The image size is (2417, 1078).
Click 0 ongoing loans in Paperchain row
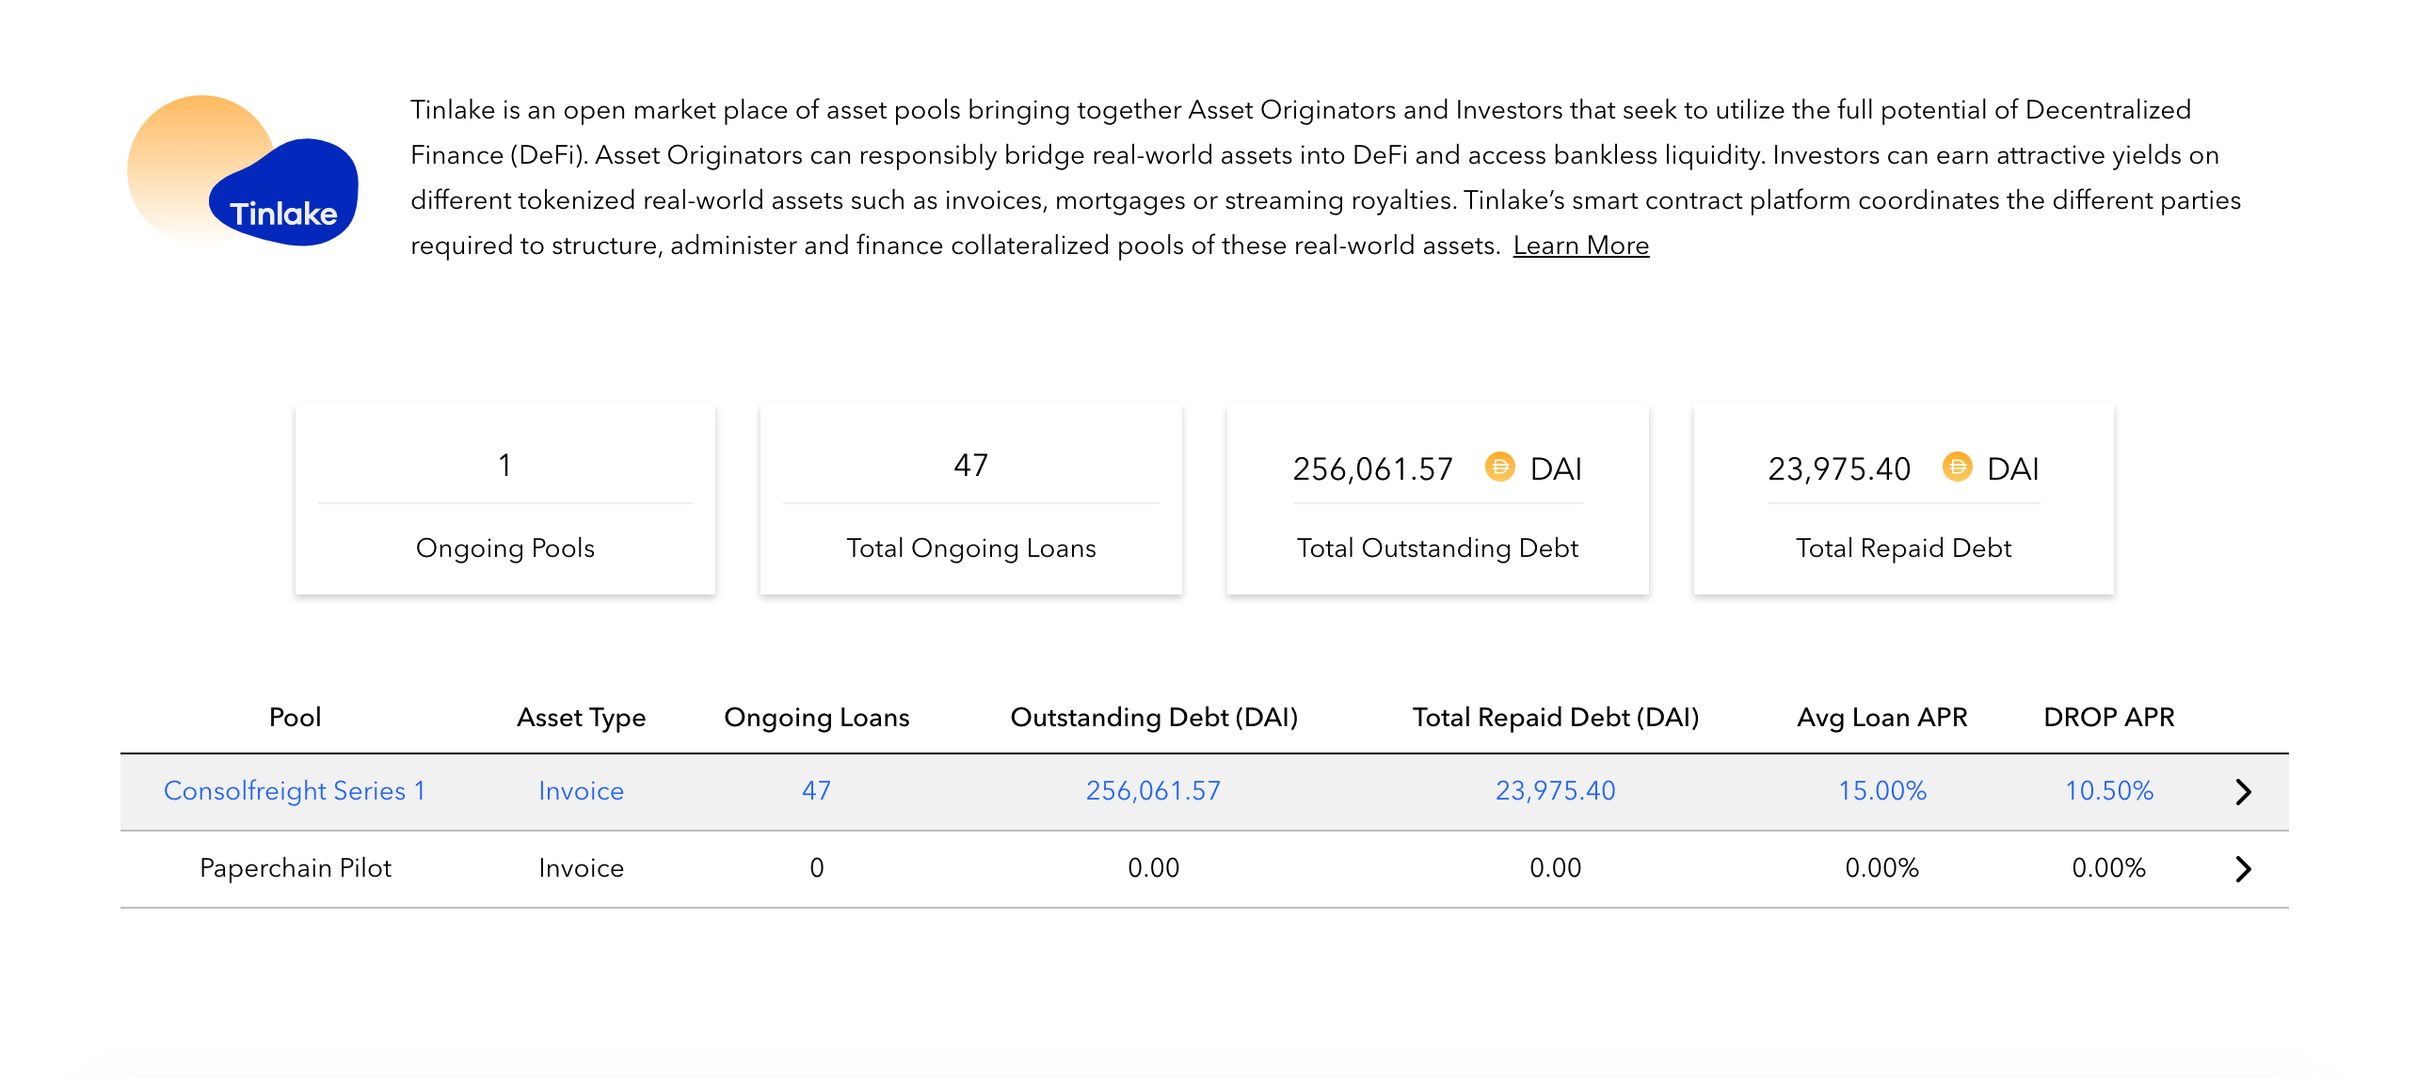[817, 868]
